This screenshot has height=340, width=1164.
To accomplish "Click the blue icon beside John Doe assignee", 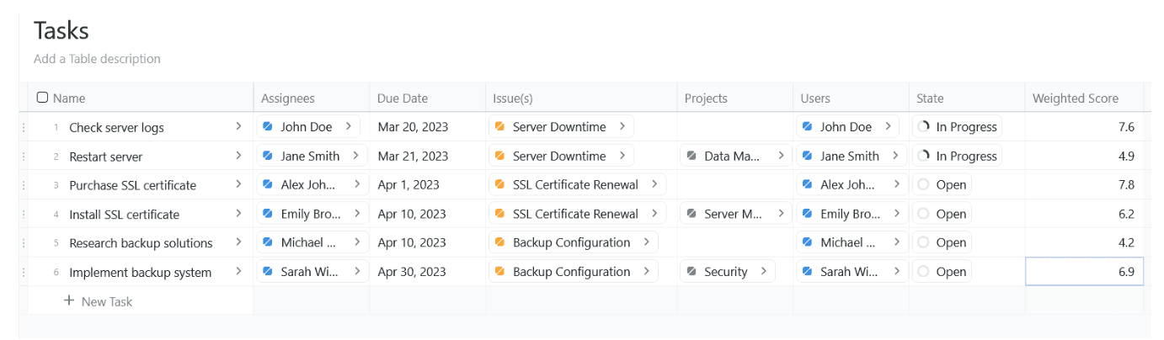I will coord(268,127).
